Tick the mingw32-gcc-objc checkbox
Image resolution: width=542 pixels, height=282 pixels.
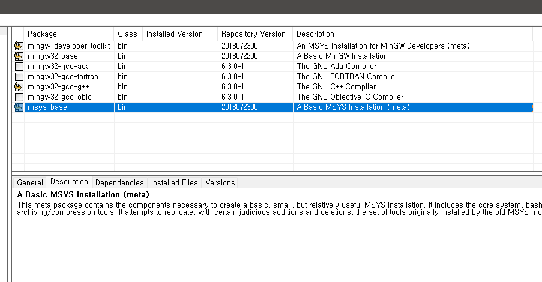tap(19, 97)
